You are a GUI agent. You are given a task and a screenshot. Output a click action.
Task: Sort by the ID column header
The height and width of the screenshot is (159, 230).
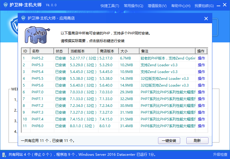(x=26, y=51)
